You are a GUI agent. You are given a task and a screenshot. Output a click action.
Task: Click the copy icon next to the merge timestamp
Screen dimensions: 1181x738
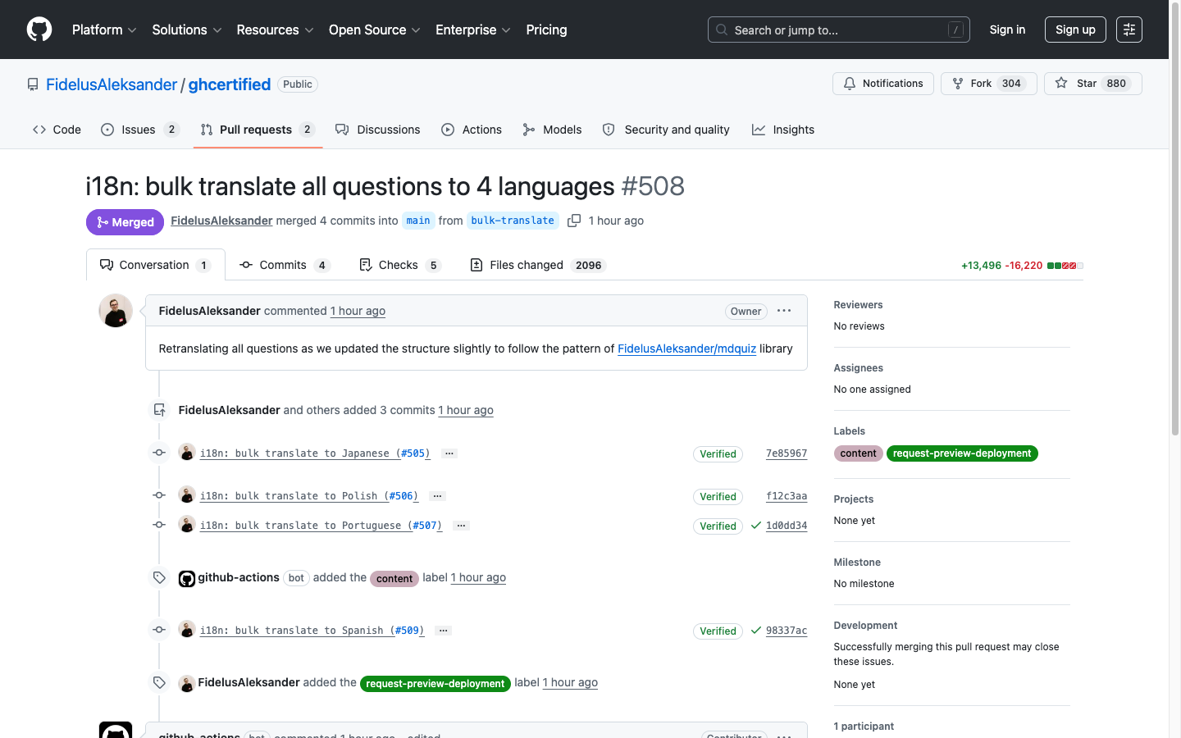coord(574,221)
